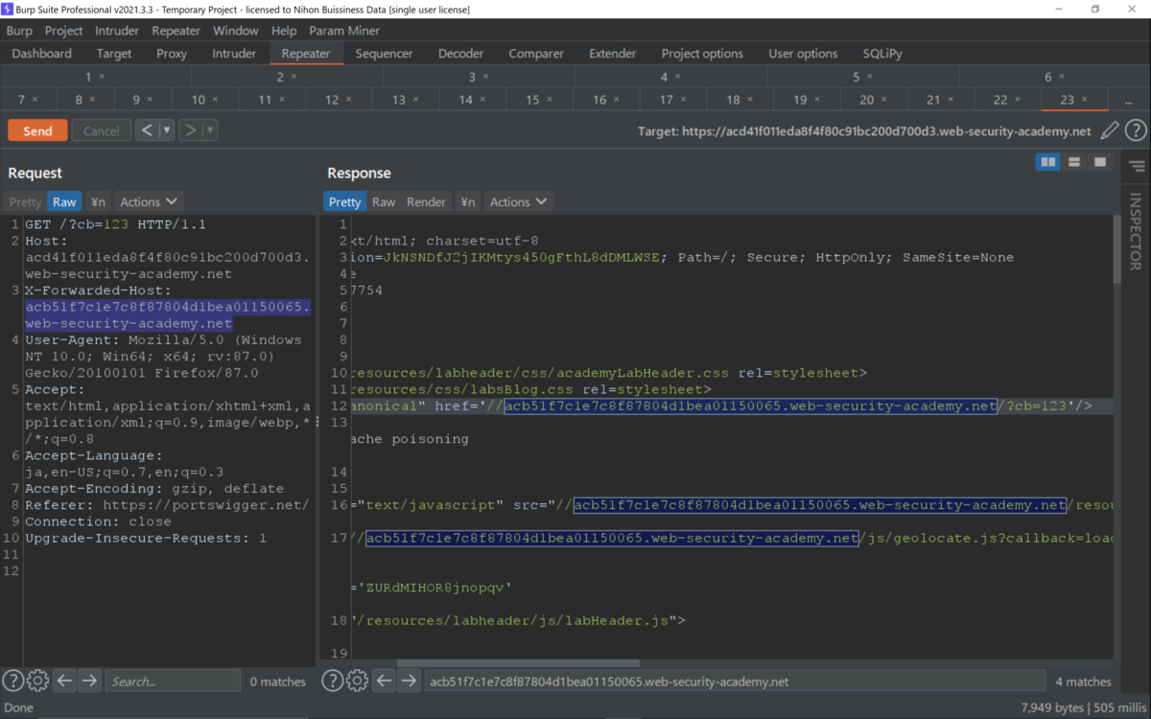The image size is (1151, 719).
Task: Go to next match in response search
Action: tap(409, 681)
